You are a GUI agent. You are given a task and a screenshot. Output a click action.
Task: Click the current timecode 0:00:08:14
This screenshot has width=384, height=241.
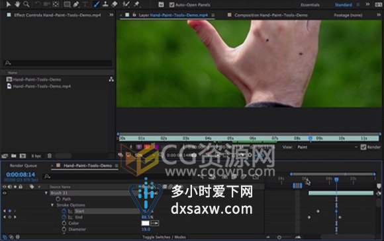point(21,174)
